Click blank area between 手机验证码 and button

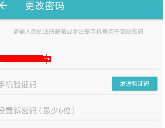point(74,85)
